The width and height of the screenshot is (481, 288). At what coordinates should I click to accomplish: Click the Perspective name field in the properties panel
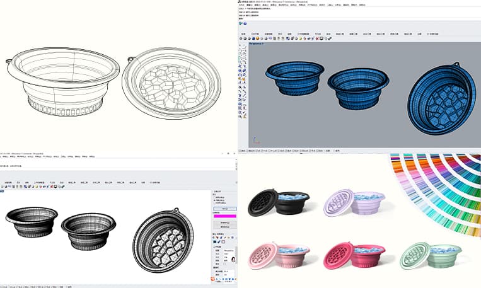[229, 251]
